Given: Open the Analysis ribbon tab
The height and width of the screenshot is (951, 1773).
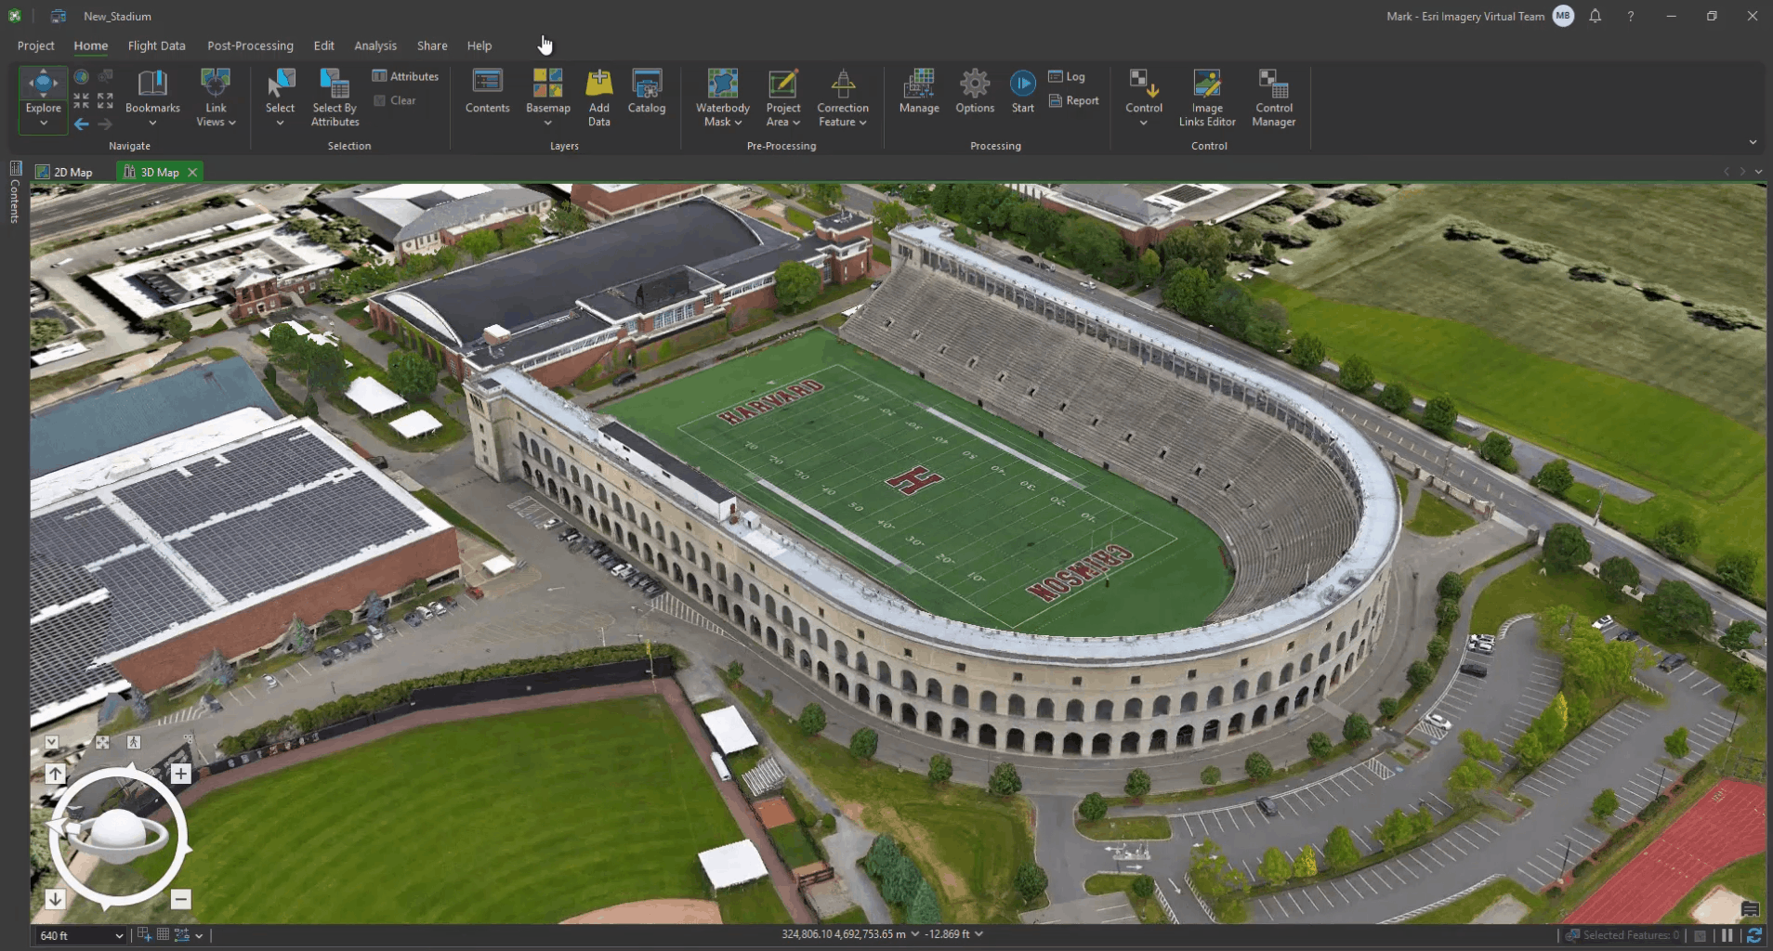Looking at the screenshot, I should 375,46.
